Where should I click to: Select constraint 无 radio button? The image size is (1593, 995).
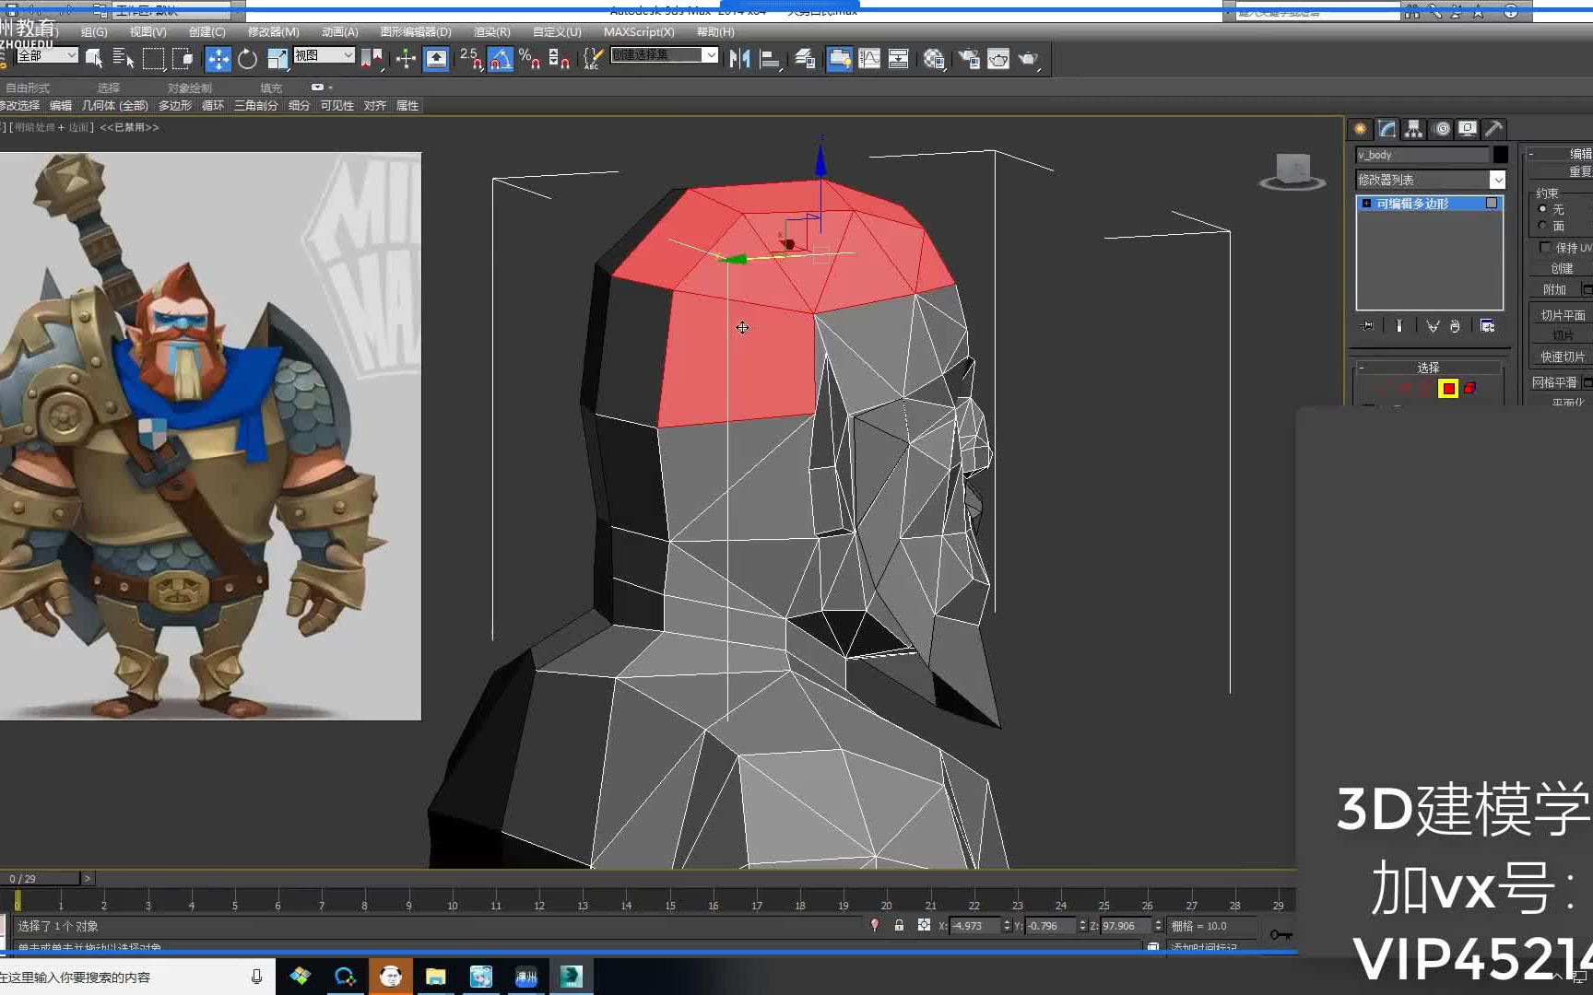1542,209
